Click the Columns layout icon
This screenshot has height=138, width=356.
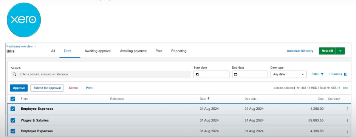[x=345, y=74]
